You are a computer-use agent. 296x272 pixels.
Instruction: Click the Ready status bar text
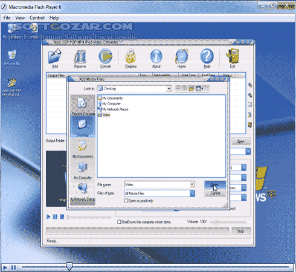click(x=52, y=241)
